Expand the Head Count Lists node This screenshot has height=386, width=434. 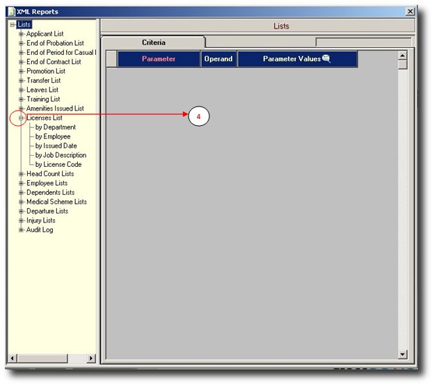(x=22, y=174)
